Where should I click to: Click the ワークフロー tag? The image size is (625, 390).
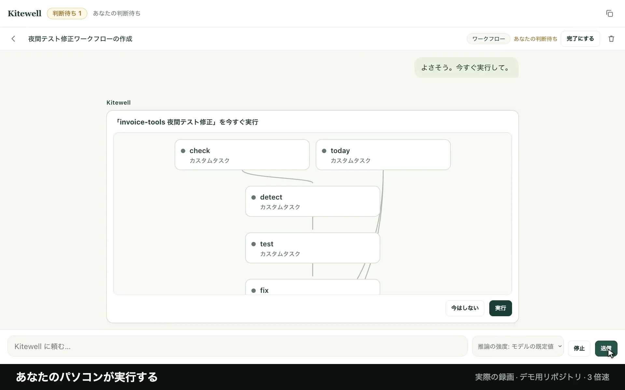pos(488,39)
